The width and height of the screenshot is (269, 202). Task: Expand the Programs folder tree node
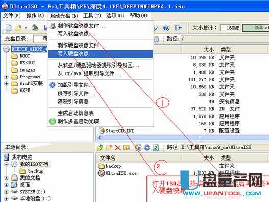[x=6, y=77]
